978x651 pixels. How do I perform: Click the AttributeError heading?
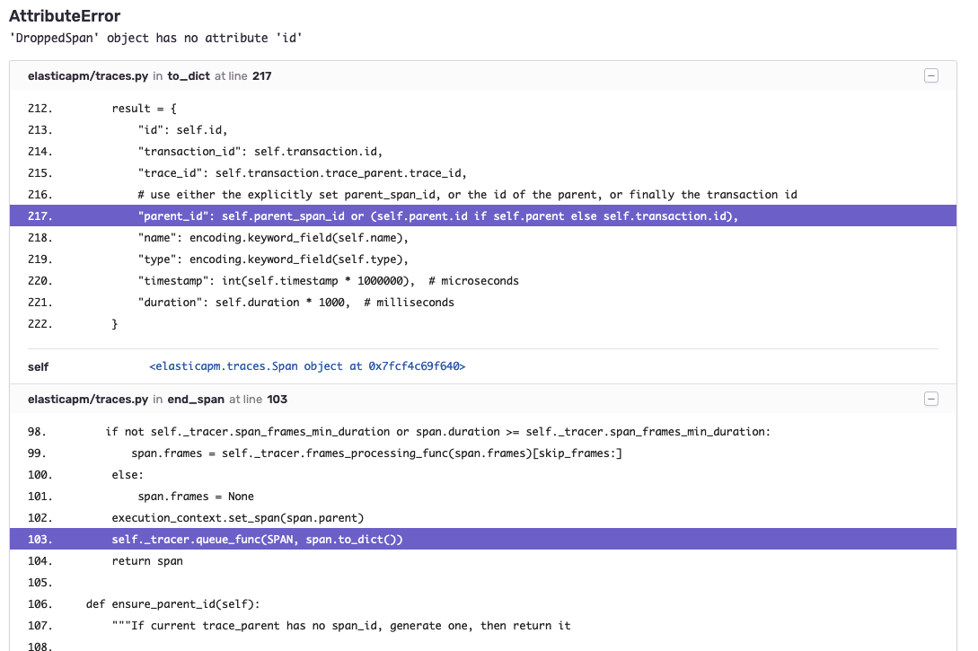(65, 15)
